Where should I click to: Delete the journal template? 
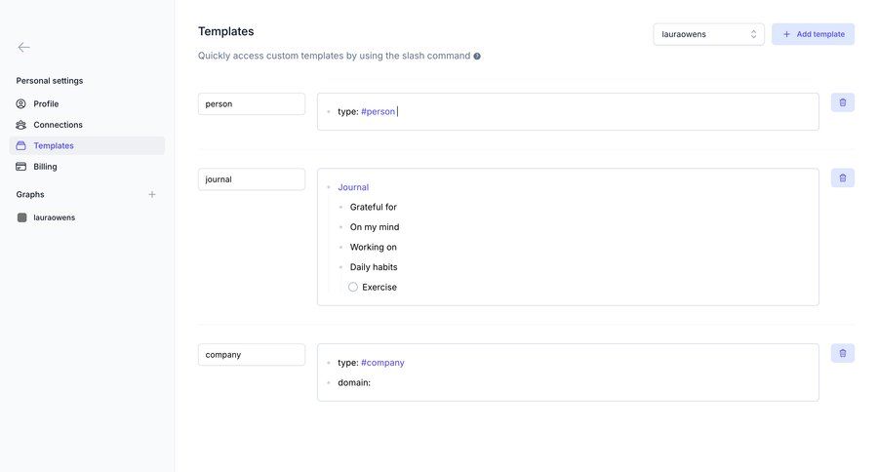click(x=842, y=178)
